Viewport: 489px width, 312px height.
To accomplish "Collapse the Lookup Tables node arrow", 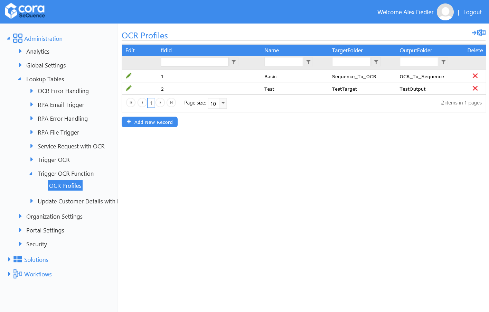I will coord(20,79).
